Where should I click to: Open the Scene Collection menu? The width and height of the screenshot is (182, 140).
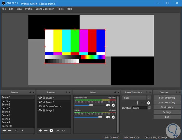pyautogui.click(x=45, y=9)
